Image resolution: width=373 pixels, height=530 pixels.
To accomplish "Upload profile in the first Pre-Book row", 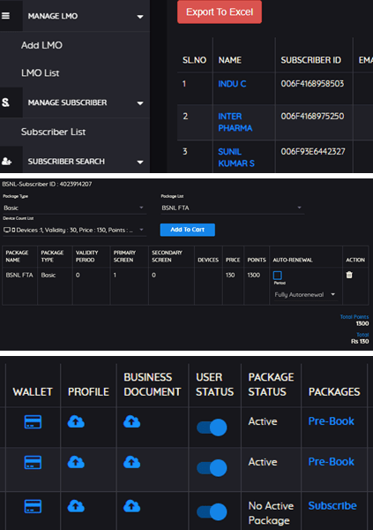I will 76,421.
